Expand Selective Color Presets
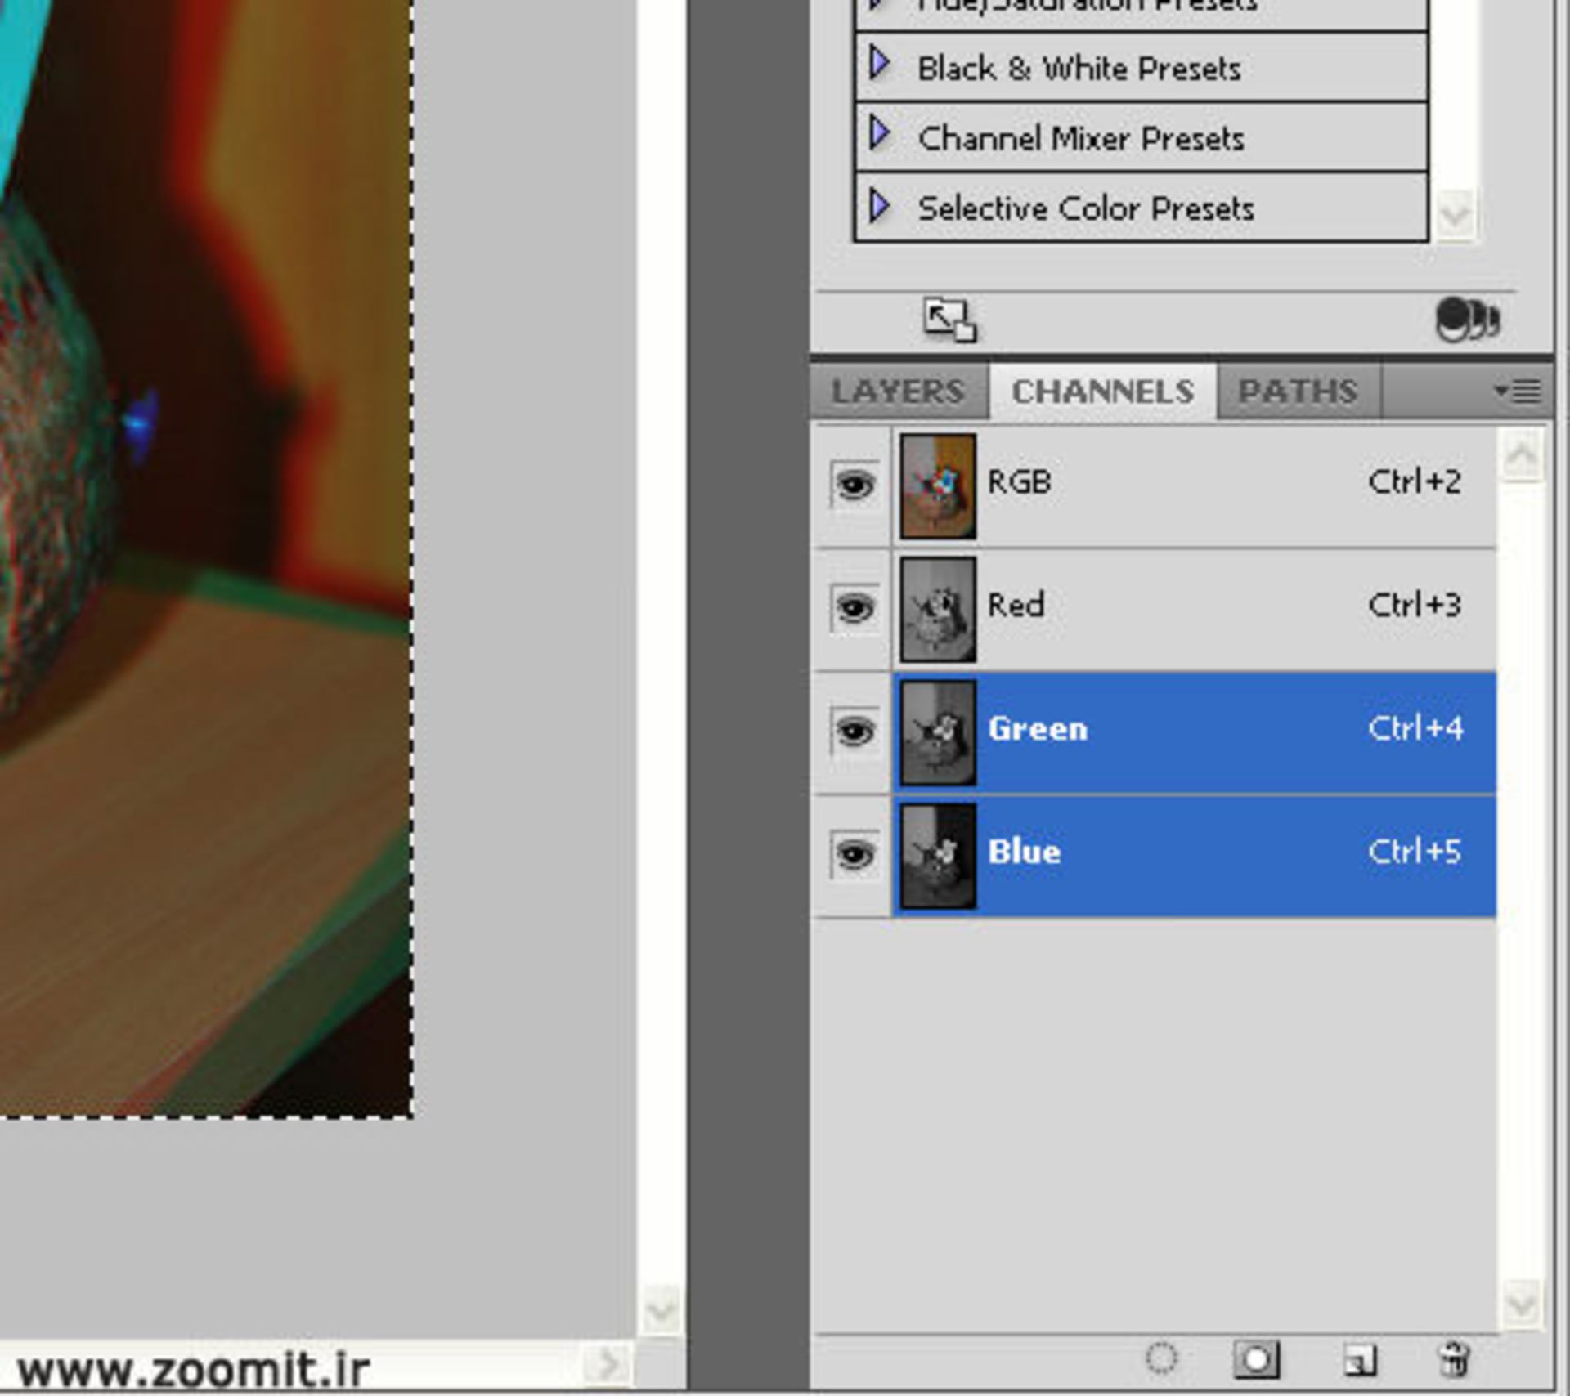 pos(881,208)
